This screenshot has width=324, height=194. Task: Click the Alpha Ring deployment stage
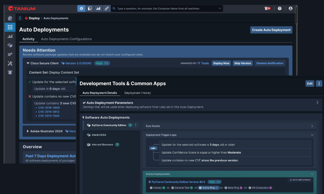[209, 188]
